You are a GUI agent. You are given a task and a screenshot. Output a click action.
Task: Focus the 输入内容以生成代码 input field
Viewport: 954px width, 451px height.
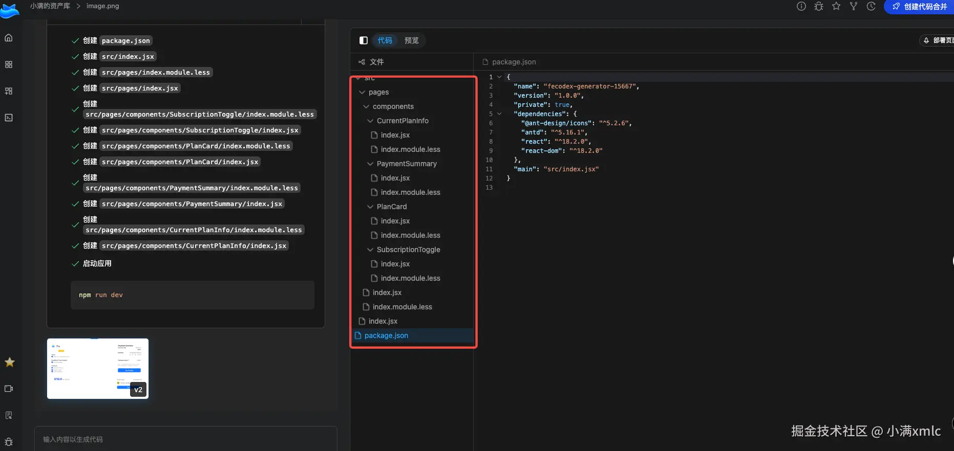click(x=185, y=439)
